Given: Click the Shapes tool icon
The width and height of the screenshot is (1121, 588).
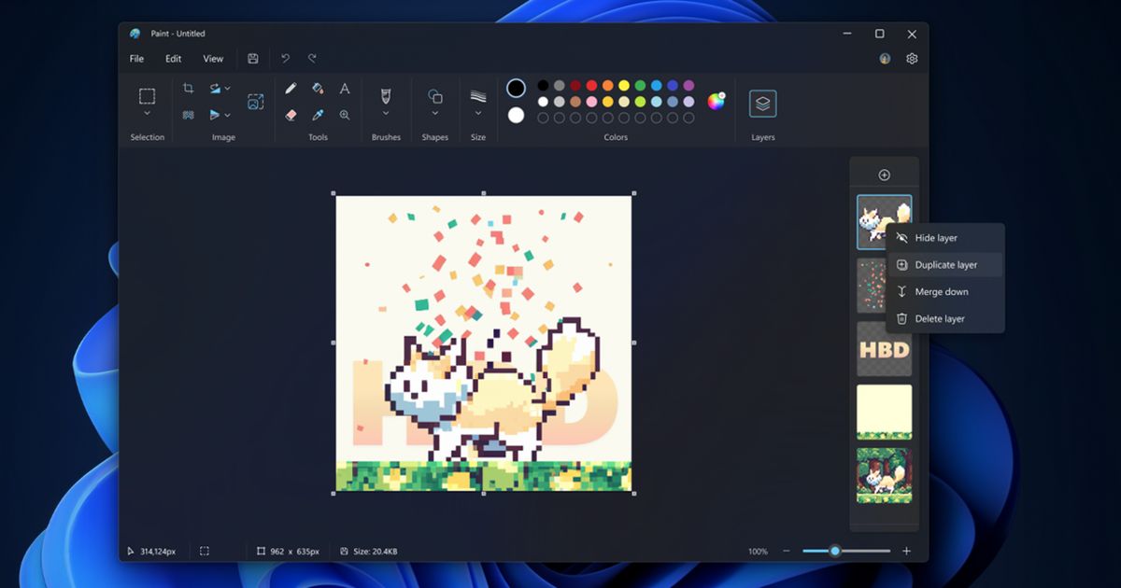Looking at the screenshot, I should click(434, 96).
